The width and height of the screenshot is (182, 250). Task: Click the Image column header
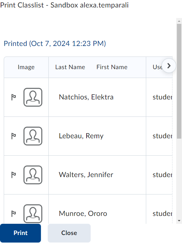[x=26, y=67]
